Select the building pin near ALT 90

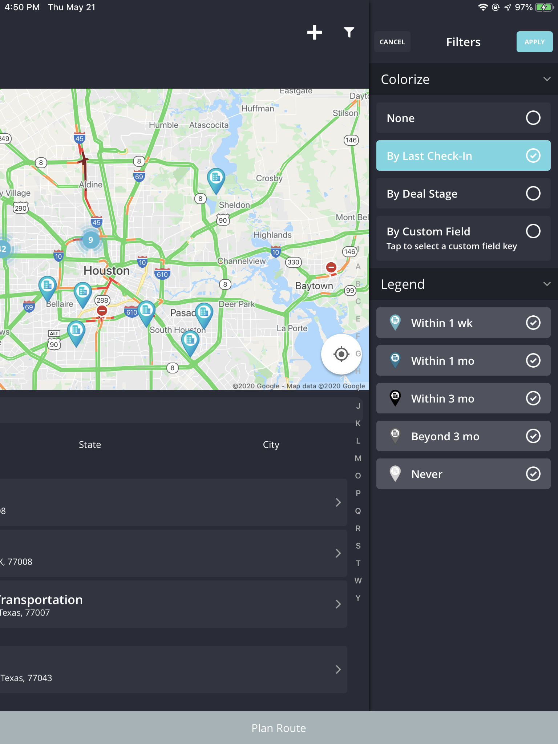click(76, 333)
